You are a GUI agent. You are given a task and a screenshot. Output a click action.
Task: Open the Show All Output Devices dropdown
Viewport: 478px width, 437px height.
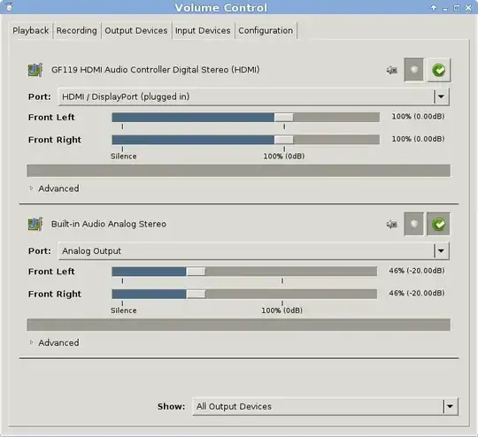(x=325, y=407)
